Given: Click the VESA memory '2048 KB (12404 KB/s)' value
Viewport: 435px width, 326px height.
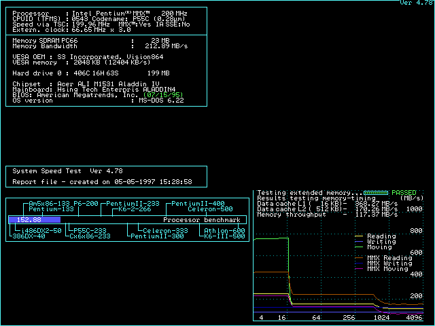Looking at the screenshot, I should [x=111, y=62].
